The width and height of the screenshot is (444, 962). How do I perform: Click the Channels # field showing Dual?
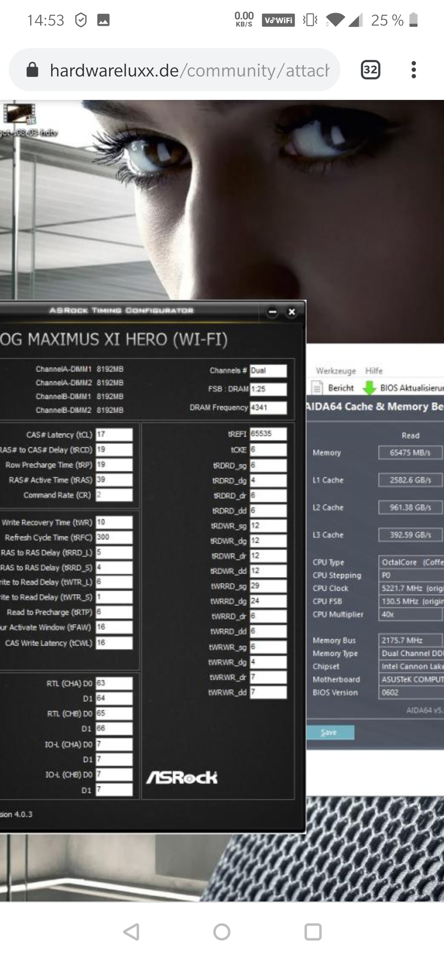(268, 371)
